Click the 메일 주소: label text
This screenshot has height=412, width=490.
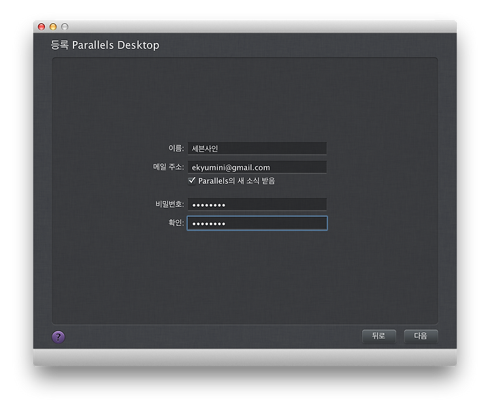169,167
